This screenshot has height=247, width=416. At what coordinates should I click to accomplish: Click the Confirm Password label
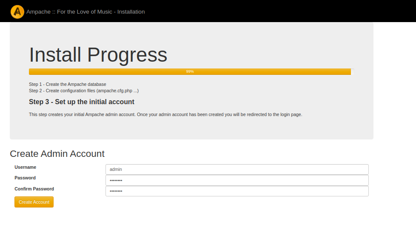tap(34, 189)
